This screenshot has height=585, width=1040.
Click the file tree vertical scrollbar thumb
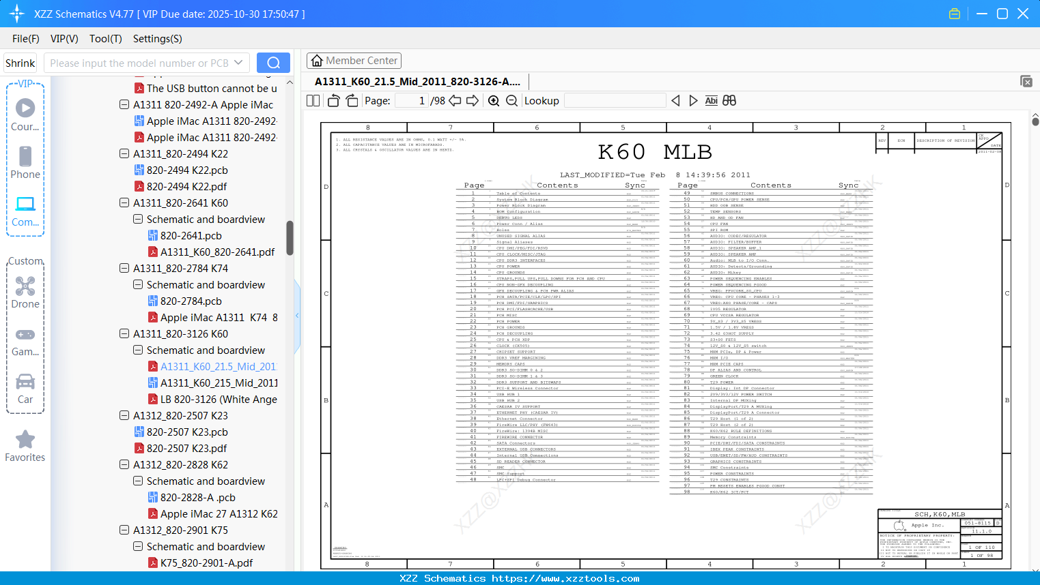pyautogui.click(x=290, y=238)
